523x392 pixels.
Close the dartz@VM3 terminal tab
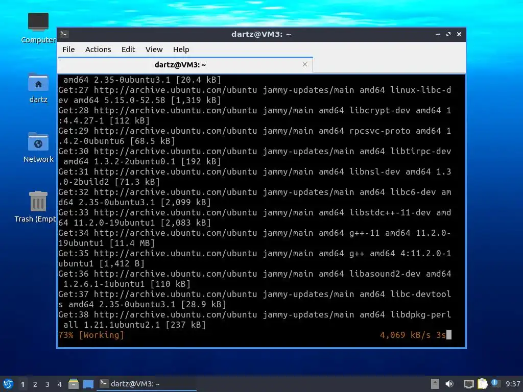pyautogui.click(x=305, y=64)
